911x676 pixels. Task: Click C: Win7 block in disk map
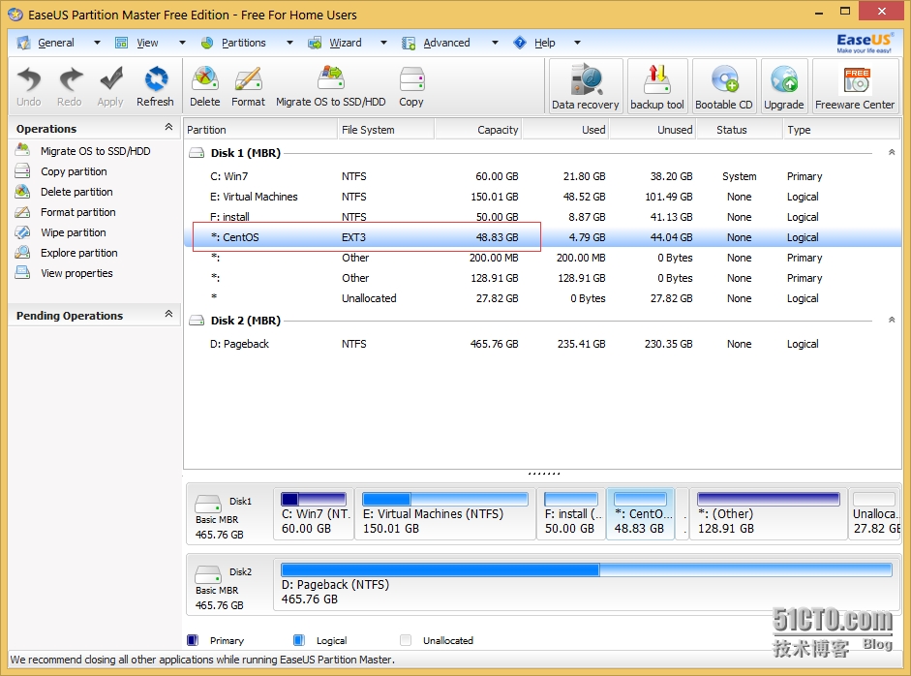pyautogui.click(x=314, y=514)
